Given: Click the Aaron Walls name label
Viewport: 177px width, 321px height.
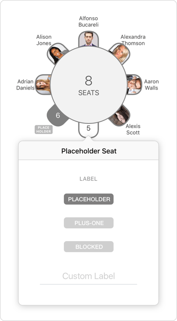Looking at the screenshot, I should (x=151, y=85).
